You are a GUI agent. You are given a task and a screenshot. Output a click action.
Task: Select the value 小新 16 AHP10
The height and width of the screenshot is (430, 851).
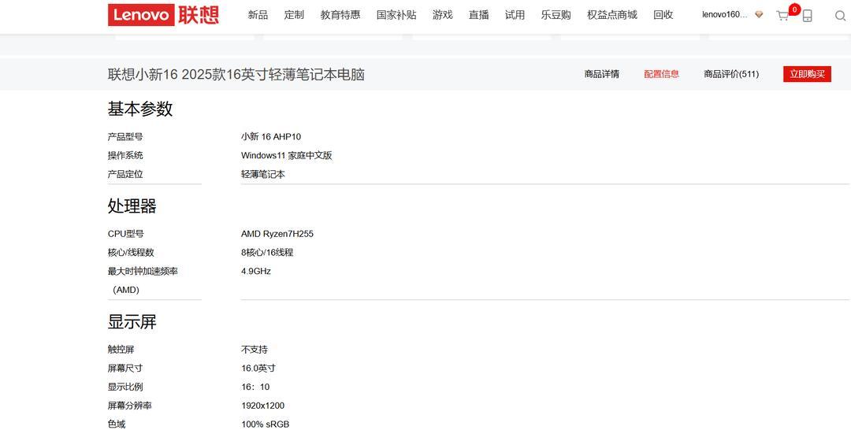pos(271,137)
